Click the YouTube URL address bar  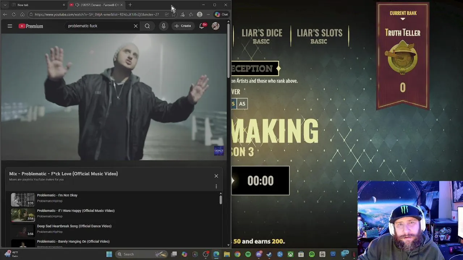coord(97,14)
